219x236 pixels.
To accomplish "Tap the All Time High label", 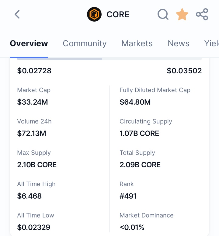I will [x=36, y=184].
